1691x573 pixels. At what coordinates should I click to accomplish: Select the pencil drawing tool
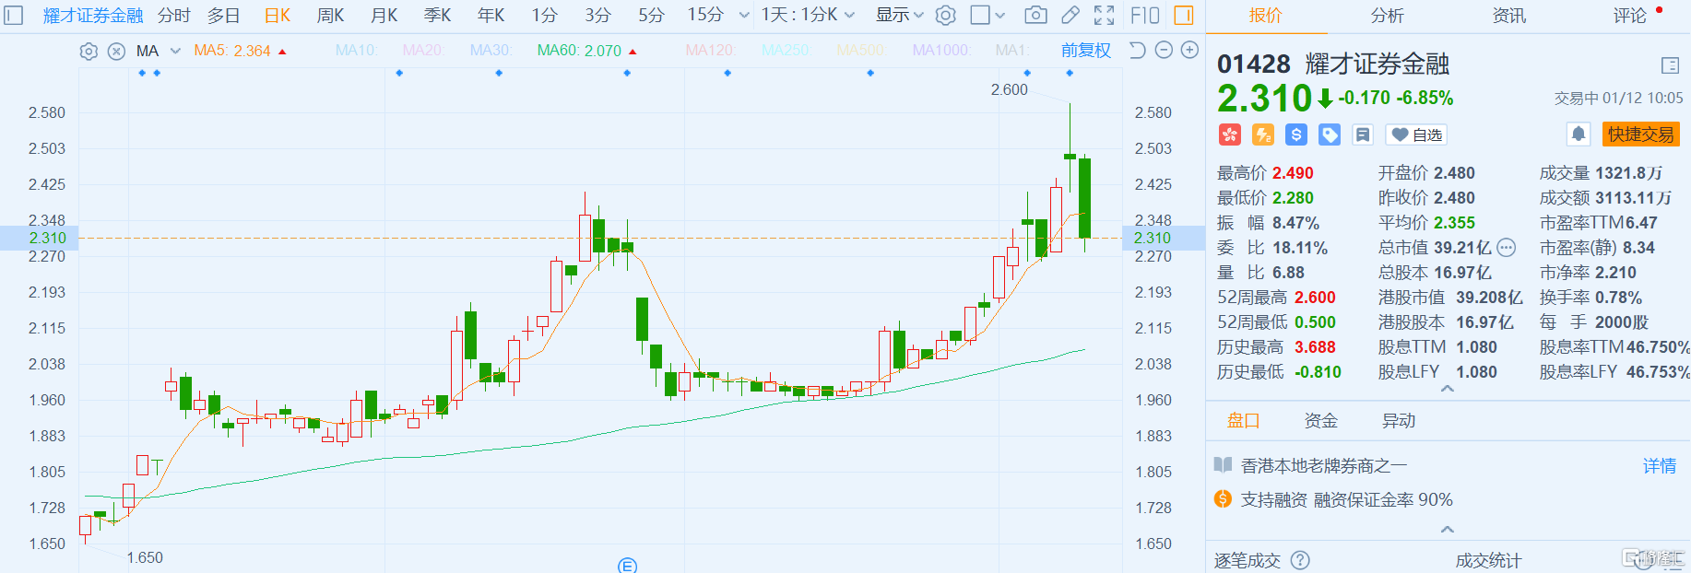pos(1070,15)
